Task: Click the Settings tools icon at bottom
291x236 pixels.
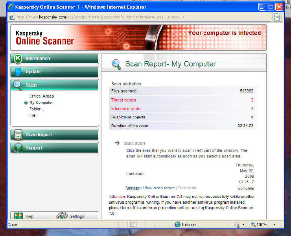Action: (x=62, y=216)
